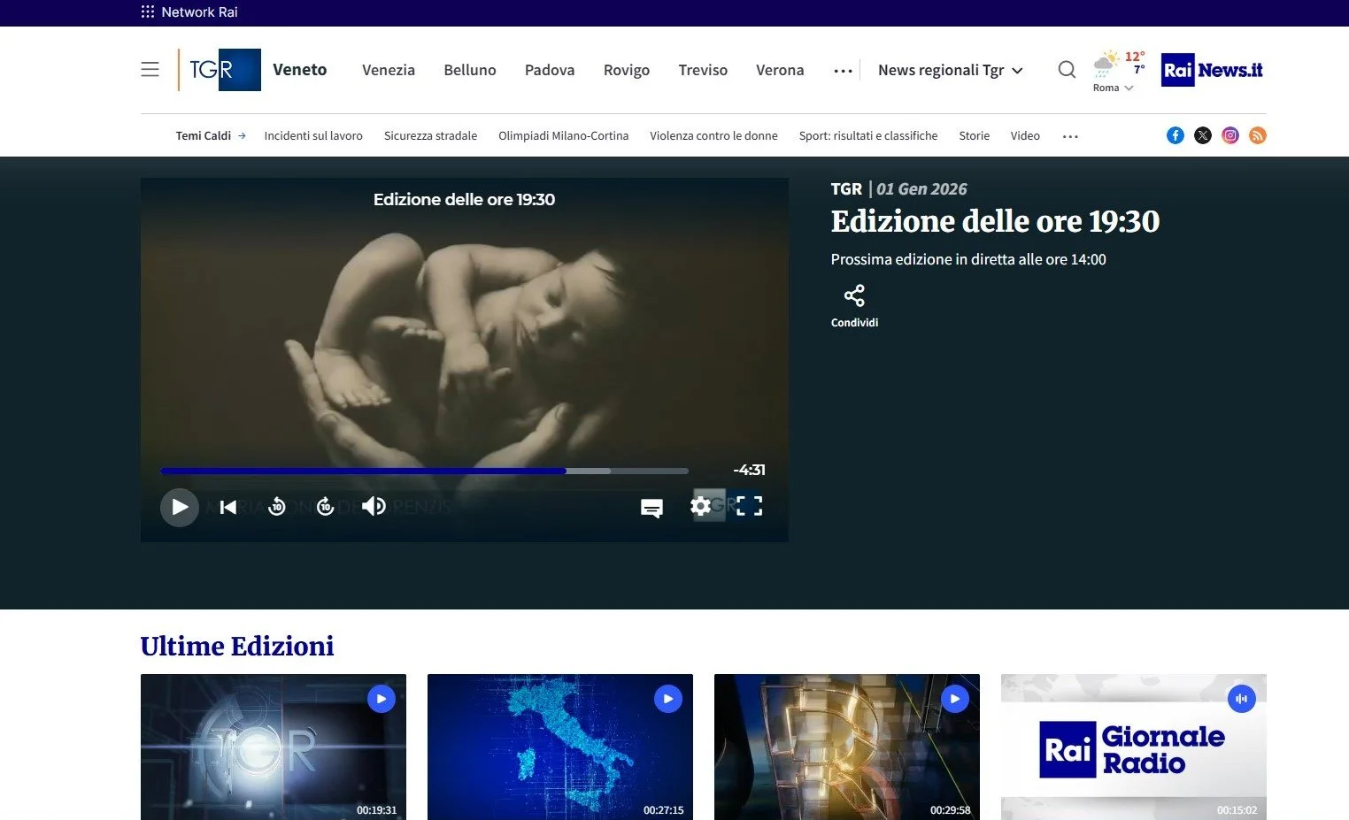
Task: Open the Padova section
Action: pyautogui.click(x=550, y=70)
